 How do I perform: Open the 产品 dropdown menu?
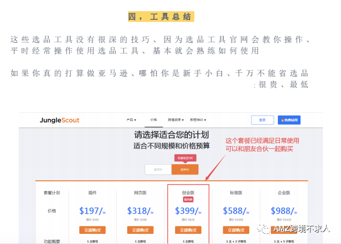(x=131, y=120)
